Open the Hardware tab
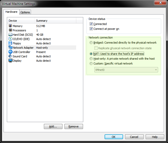 click(x=11, y=12)
